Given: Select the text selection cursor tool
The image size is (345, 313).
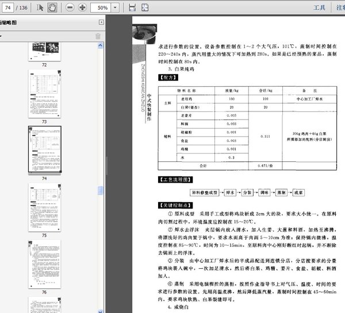Looking at the screenshot, I should coord(40,7).
